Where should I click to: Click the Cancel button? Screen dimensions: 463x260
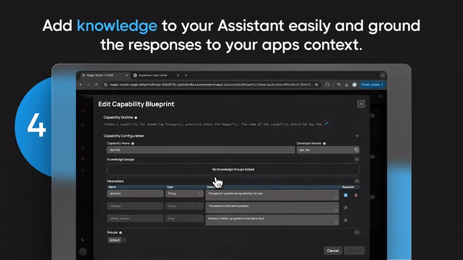(333, 251)
